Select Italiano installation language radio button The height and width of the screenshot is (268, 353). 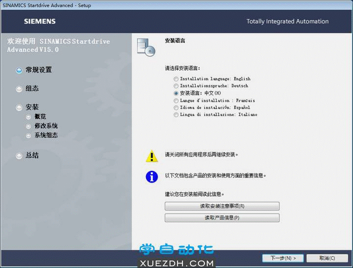[176, 115]
